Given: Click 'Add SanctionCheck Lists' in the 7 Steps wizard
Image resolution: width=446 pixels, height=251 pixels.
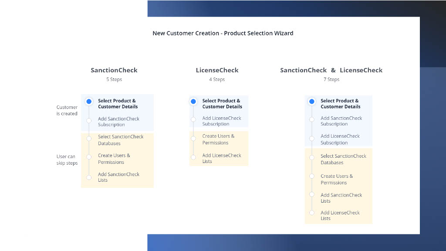Looking at the screenshot, I should [341, 198].
